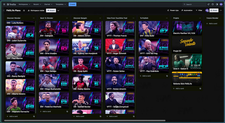Image resolution: width=225 pixels, height=123 pixels.
Task: Expand view switcher chevron
Action: [58, 10]
